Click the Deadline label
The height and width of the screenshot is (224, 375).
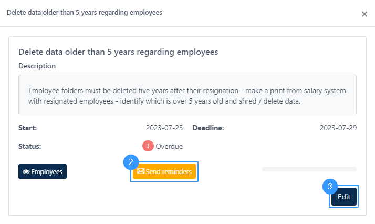tap(209, 128)
